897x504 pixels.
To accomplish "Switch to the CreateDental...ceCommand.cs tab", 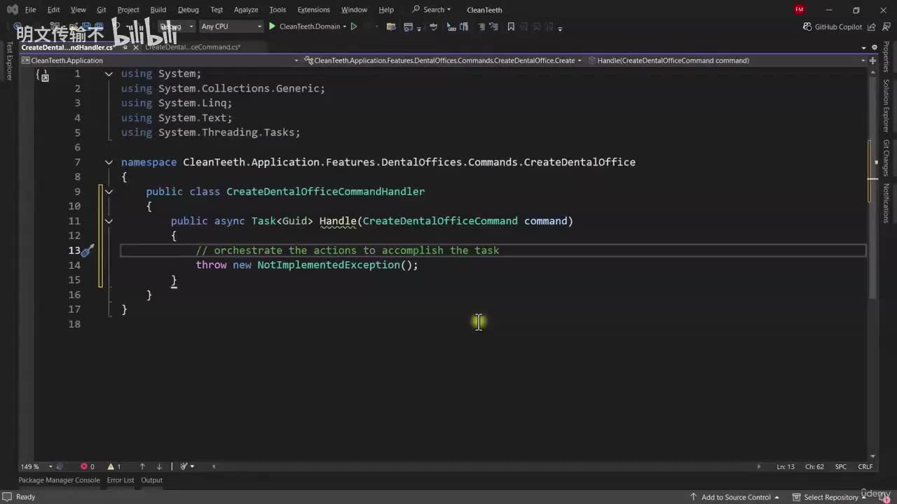I will [x=193, y=48].
